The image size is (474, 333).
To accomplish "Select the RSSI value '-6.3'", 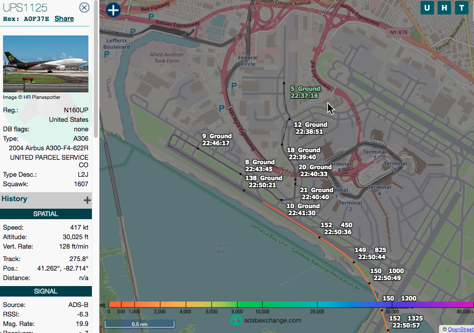I will (x=82, y=315).
